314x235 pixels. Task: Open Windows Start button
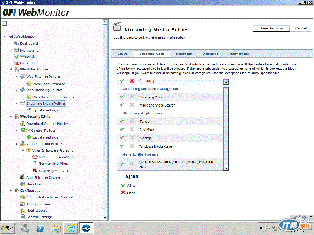pos(7,228)
